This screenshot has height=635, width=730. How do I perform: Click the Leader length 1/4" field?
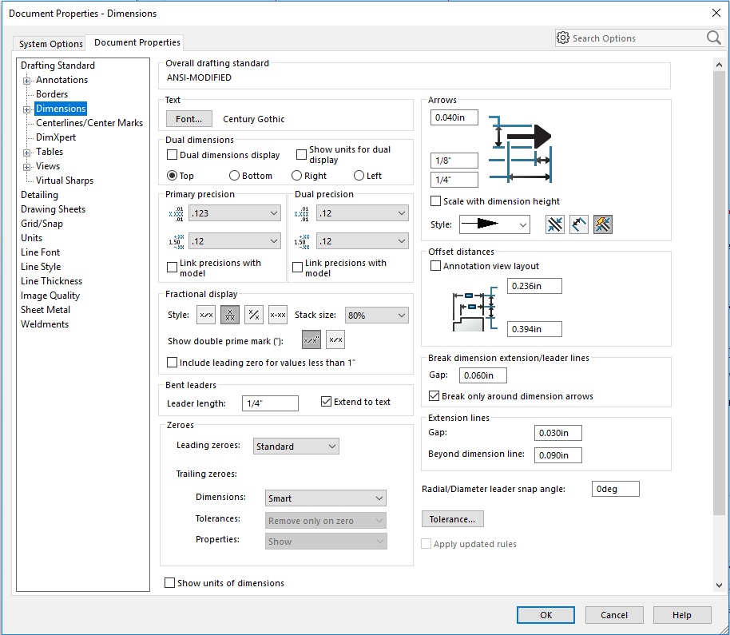pyautogui.click(x=270, y=403)
